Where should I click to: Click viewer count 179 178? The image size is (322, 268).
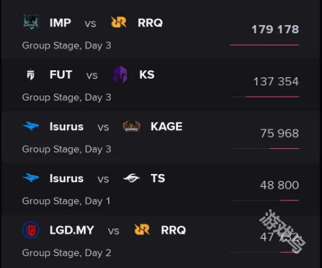[x=275, y=29]
